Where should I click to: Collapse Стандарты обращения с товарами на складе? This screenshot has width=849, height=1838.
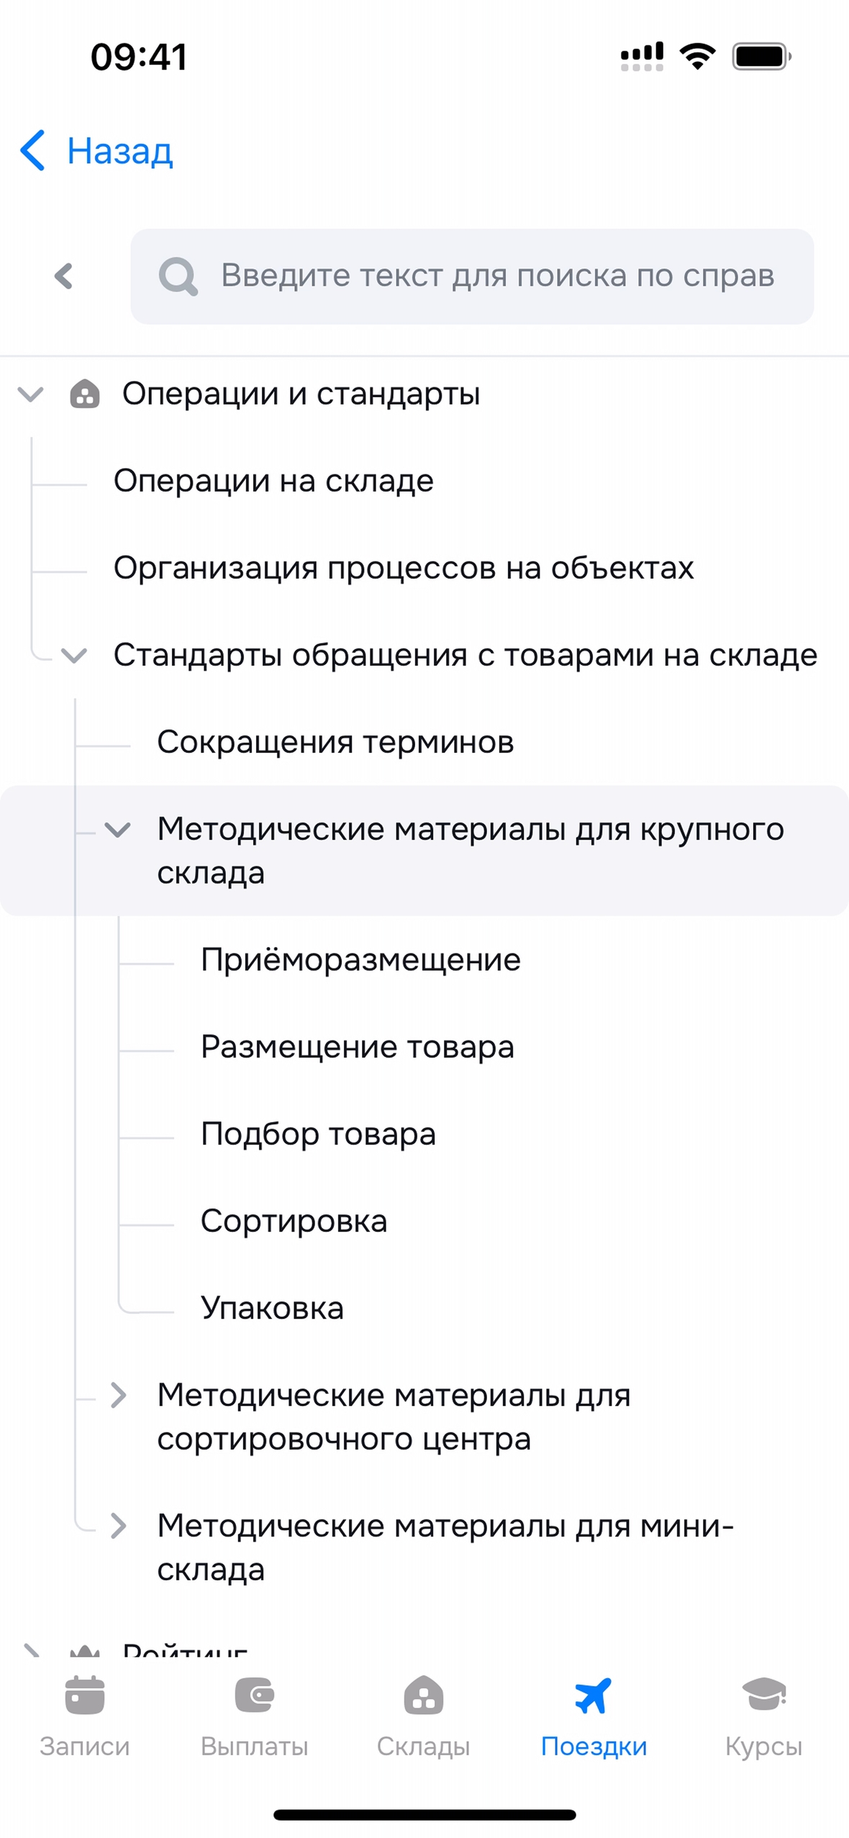click(74, 655)
